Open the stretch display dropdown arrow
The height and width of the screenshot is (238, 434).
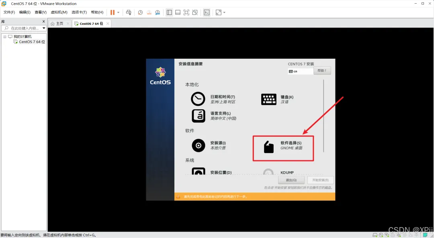[x=224, y=12]
